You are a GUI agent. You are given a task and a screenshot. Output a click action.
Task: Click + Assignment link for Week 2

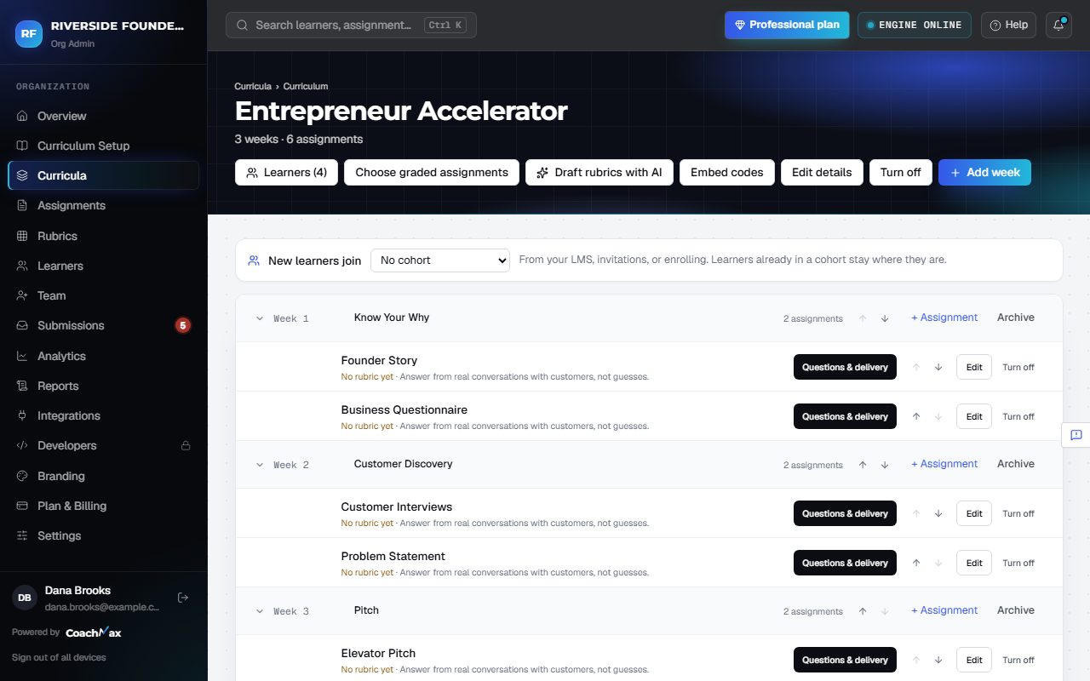pyautogui.click(x=944, y=464)
